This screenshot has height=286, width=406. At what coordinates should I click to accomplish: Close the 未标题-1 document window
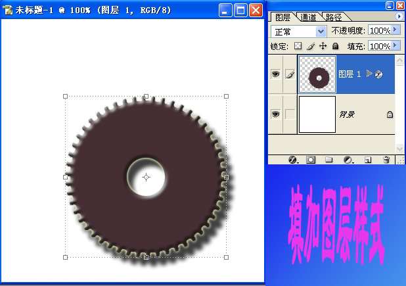(x=256, y=11)
